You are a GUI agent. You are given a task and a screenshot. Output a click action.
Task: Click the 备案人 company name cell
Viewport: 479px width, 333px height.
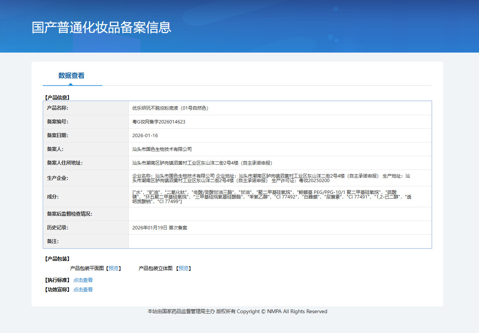[x=280, y=149]
